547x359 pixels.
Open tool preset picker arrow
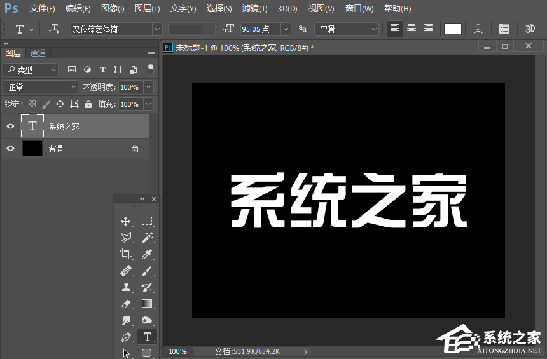point(31,30)
